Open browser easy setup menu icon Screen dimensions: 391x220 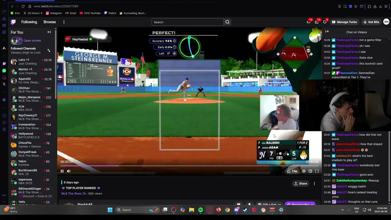(386, 6)
